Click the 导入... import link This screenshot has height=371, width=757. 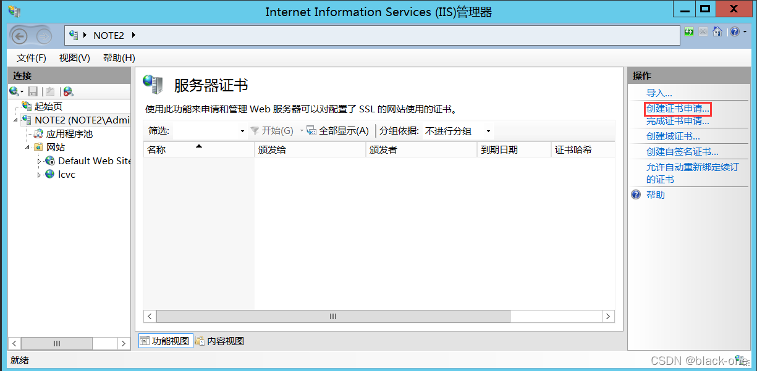point(659,93)
